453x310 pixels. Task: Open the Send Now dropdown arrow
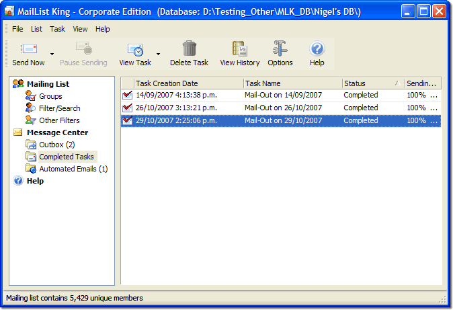coord(52,54)
